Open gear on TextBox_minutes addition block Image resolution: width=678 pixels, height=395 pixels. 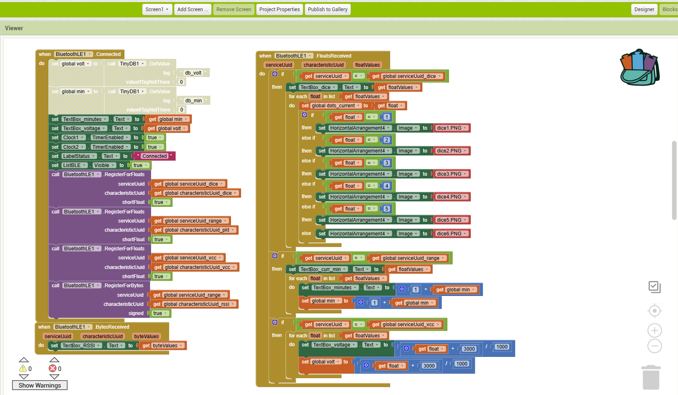coord(402,289)
